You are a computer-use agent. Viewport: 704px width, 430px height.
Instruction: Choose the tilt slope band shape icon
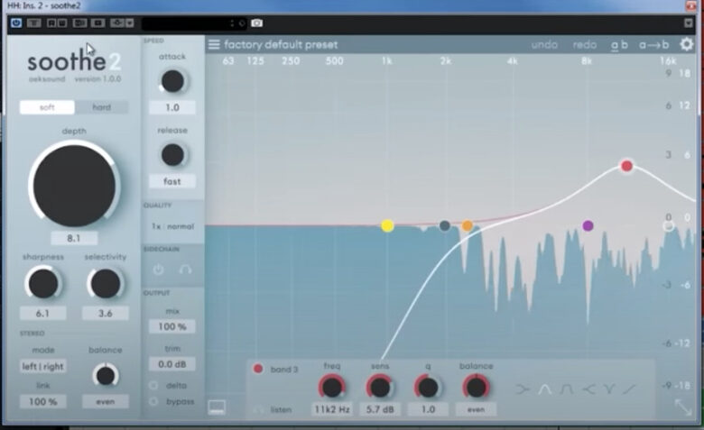630,389
